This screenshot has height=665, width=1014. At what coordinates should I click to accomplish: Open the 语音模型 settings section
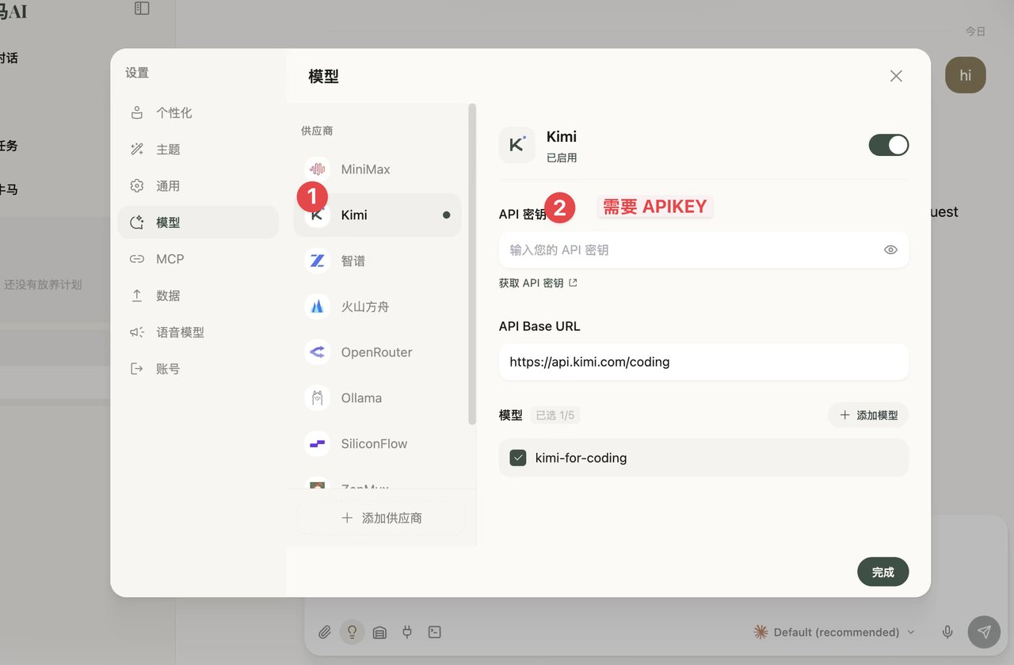click(x=198, y=332)
